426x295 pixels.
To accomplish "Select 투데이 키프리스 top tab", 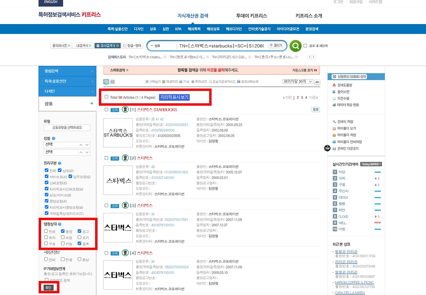I will coord(252,16).
